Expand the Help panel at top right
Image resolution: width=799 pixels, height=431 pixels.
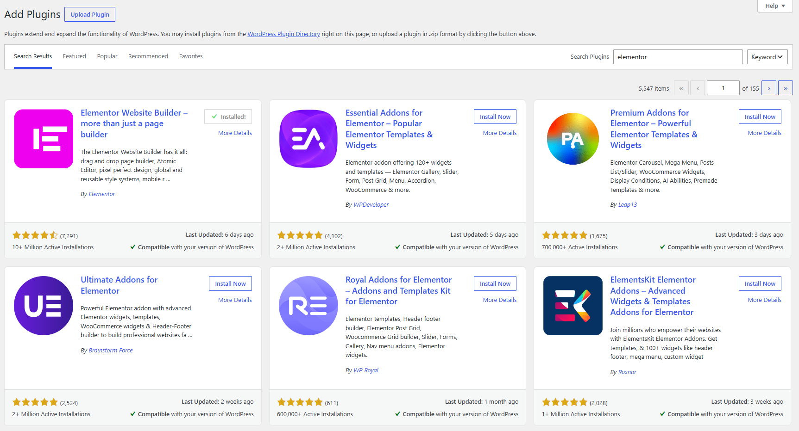coord(775,6)
